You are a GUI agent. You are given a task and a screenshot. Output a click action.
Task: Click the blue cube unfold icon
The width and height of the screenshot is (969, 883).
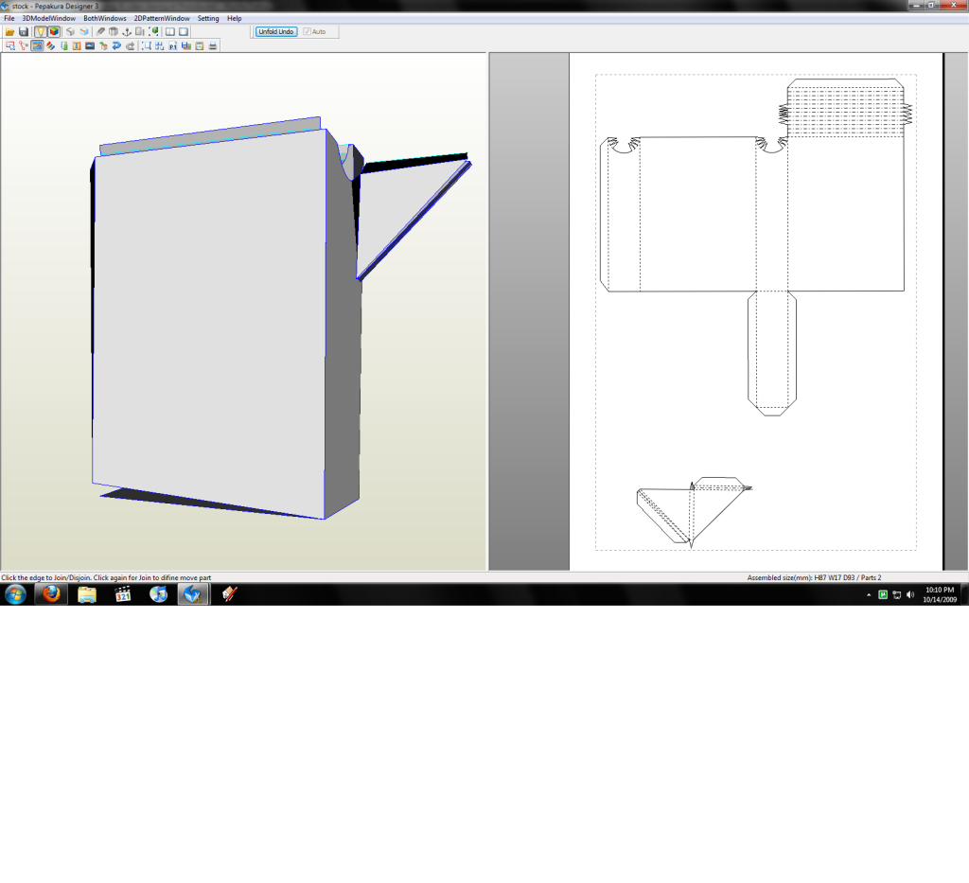click(x=84, y=31)
